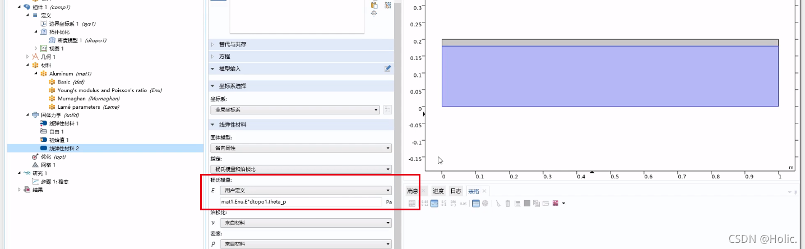The height and width of the screenshot is (249, 805).
Task: Select 优化 (opt) node
Action: [x=53, y=156]
